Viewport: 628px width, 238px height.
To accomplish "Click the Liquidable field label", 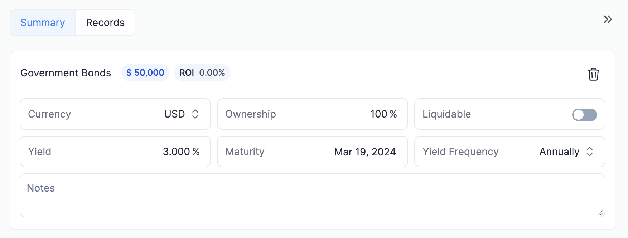I will pyautogui.click(x=446, y=114).
